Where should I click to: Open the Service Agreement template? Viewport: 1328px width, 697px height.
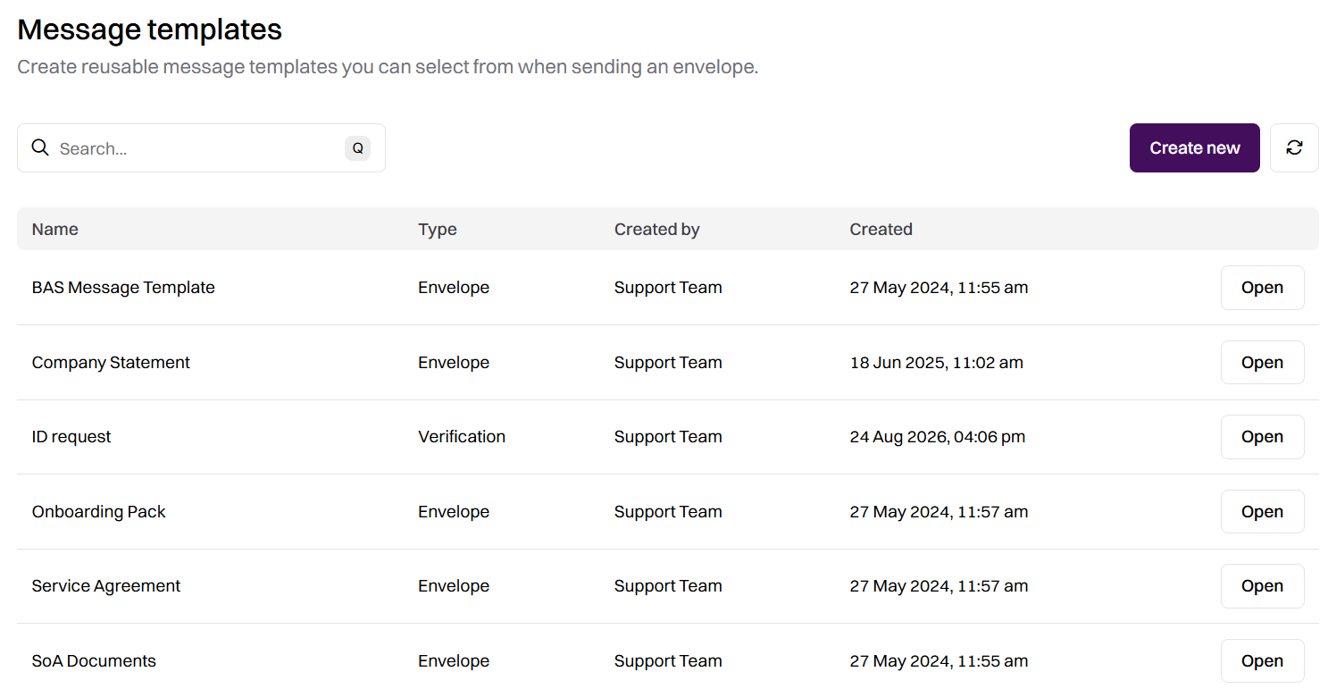point(1262,586)
